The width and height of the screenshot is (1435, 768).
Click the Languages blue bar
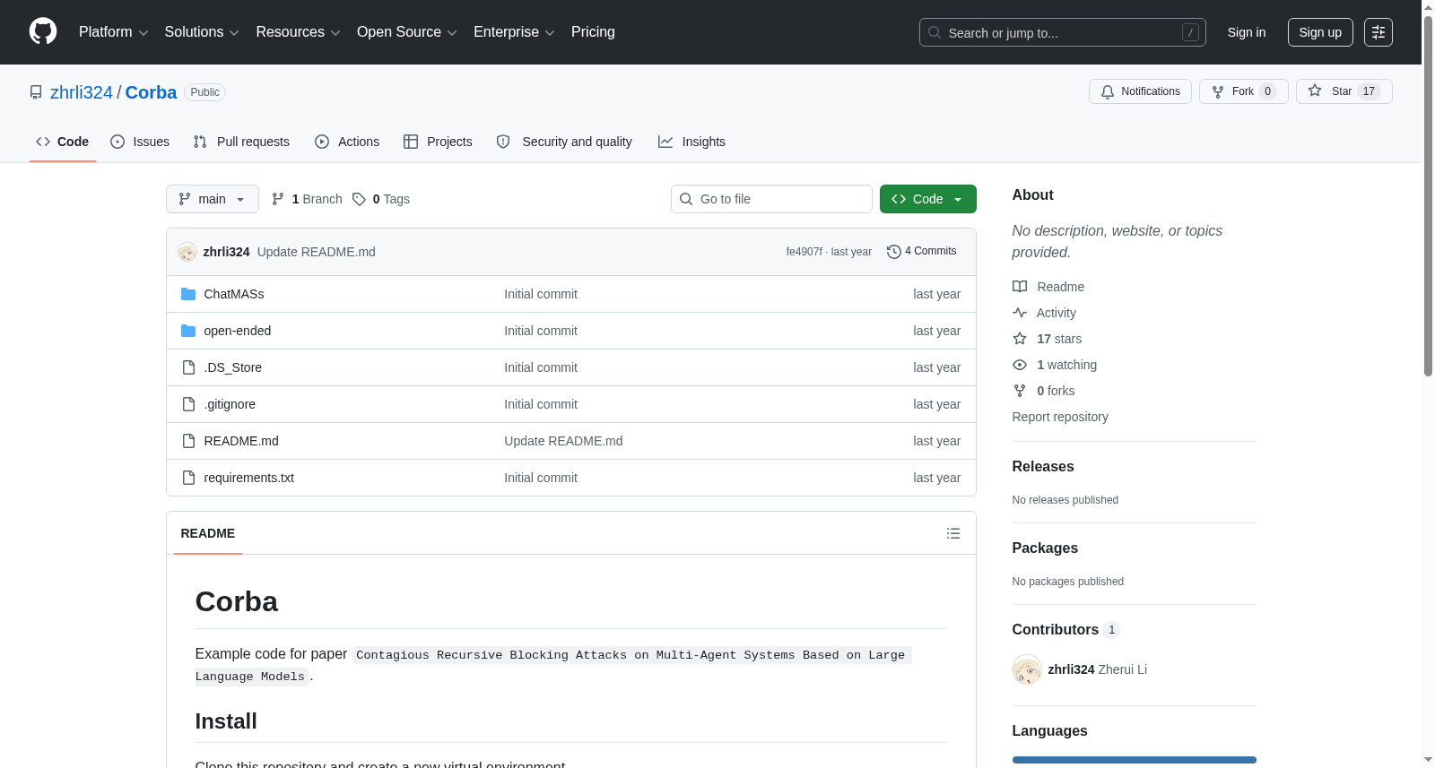(x=1134, y=760)
